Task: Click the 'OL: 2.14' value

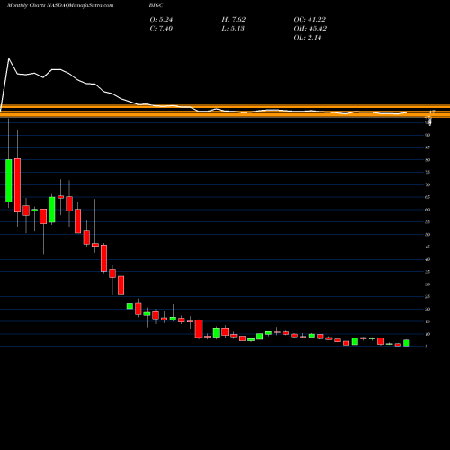Action: [308, 38]
